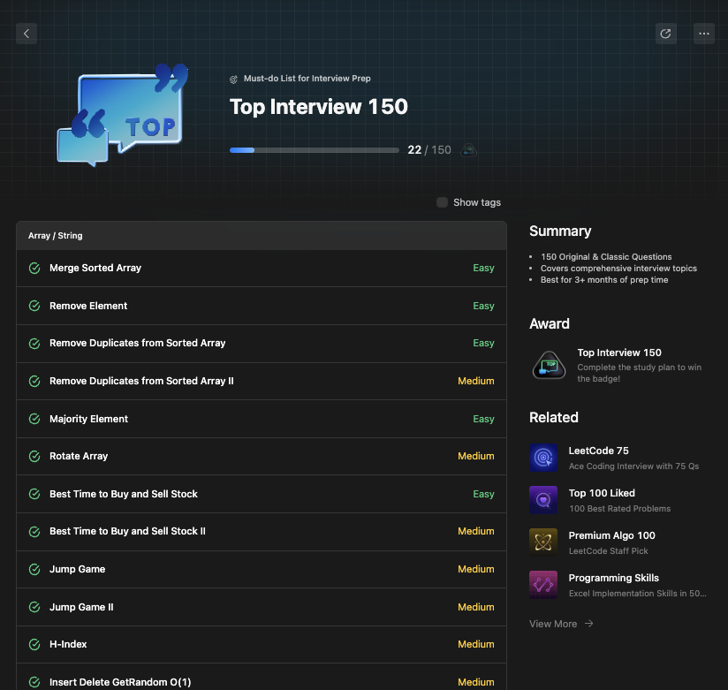Collapse the Array / String section header
This screenshot has height=690, width=728.
coord(261,236)
